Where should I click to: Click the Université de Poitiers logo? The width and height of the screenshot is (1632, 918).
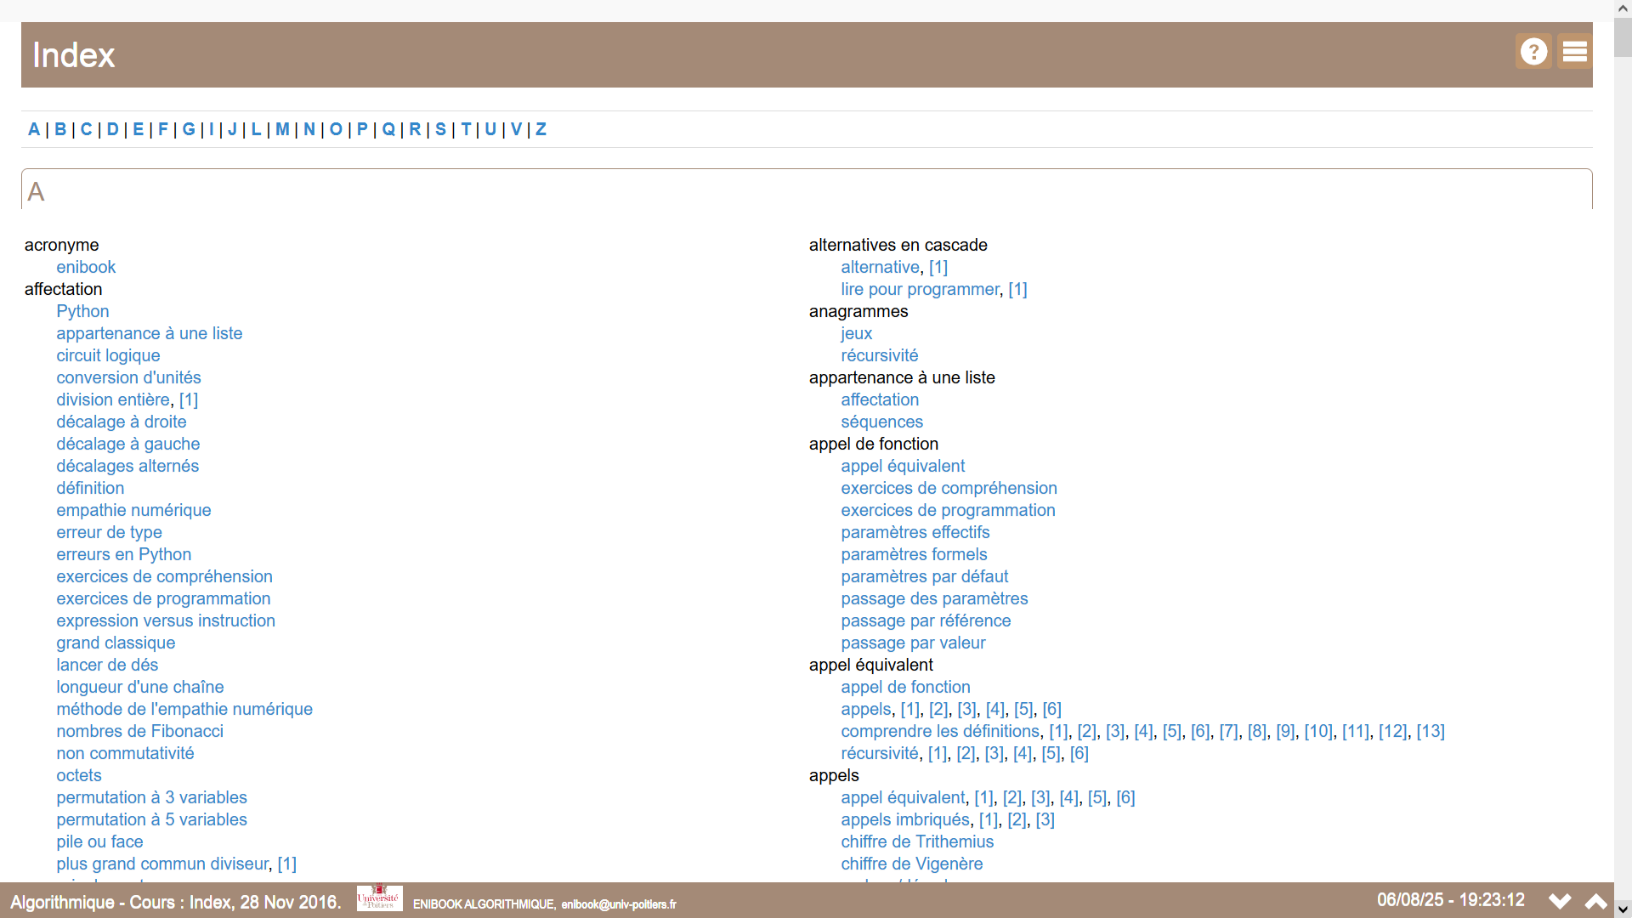click(379, 898)
